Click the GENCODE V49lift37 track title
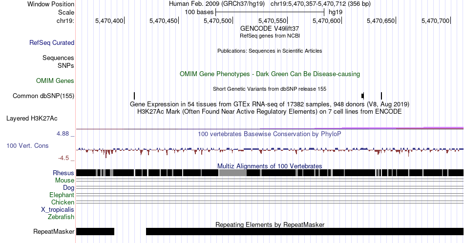This screenshot has height=243, width=464. click(x=270, y=28)
